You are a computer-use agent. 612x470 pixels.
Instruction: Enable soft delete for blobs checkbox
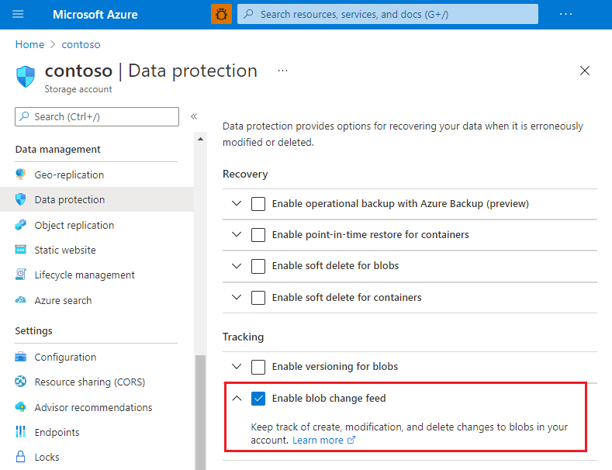coord(258,266)
